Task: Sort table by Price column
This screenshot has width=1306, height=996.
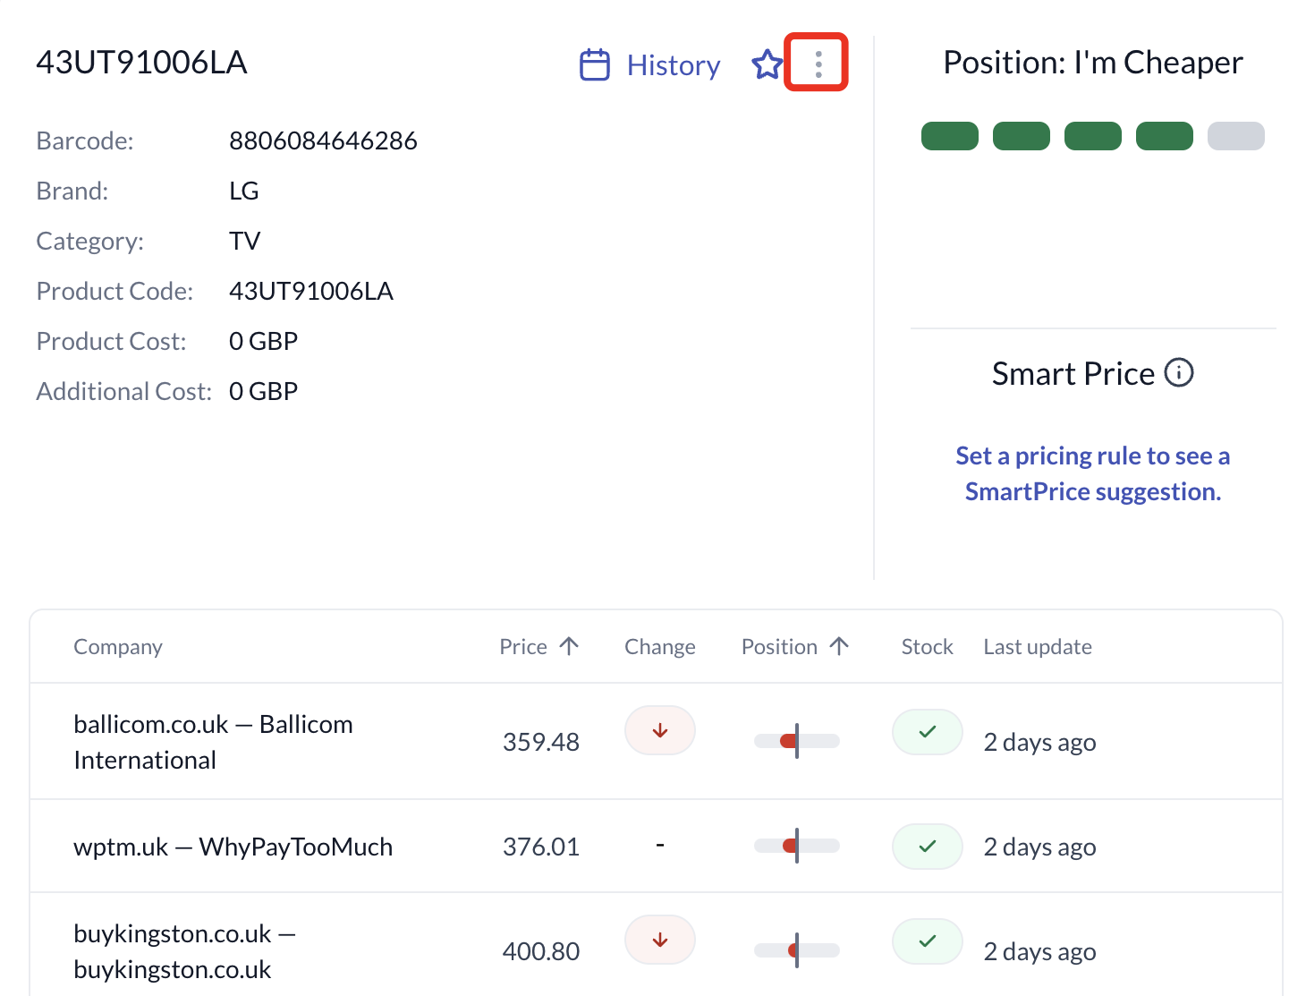Action: click(x=539, y=646)
